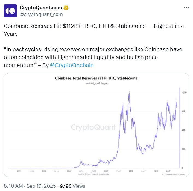Click the total_portfolio_usd legend entry

pos(97,83)
